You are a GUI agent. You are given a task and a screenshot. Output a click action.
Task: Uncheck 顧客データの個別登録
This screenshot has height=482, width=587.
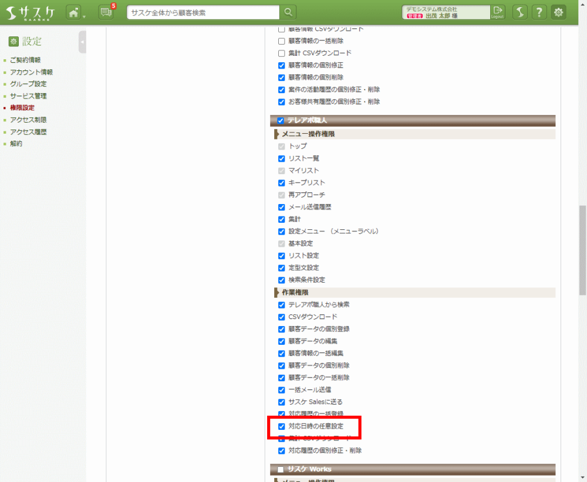[282, 329]
